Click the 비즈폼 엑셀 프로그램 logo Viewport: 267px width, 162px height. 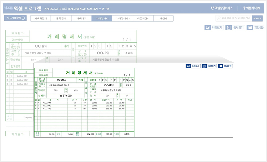[23, 8]
